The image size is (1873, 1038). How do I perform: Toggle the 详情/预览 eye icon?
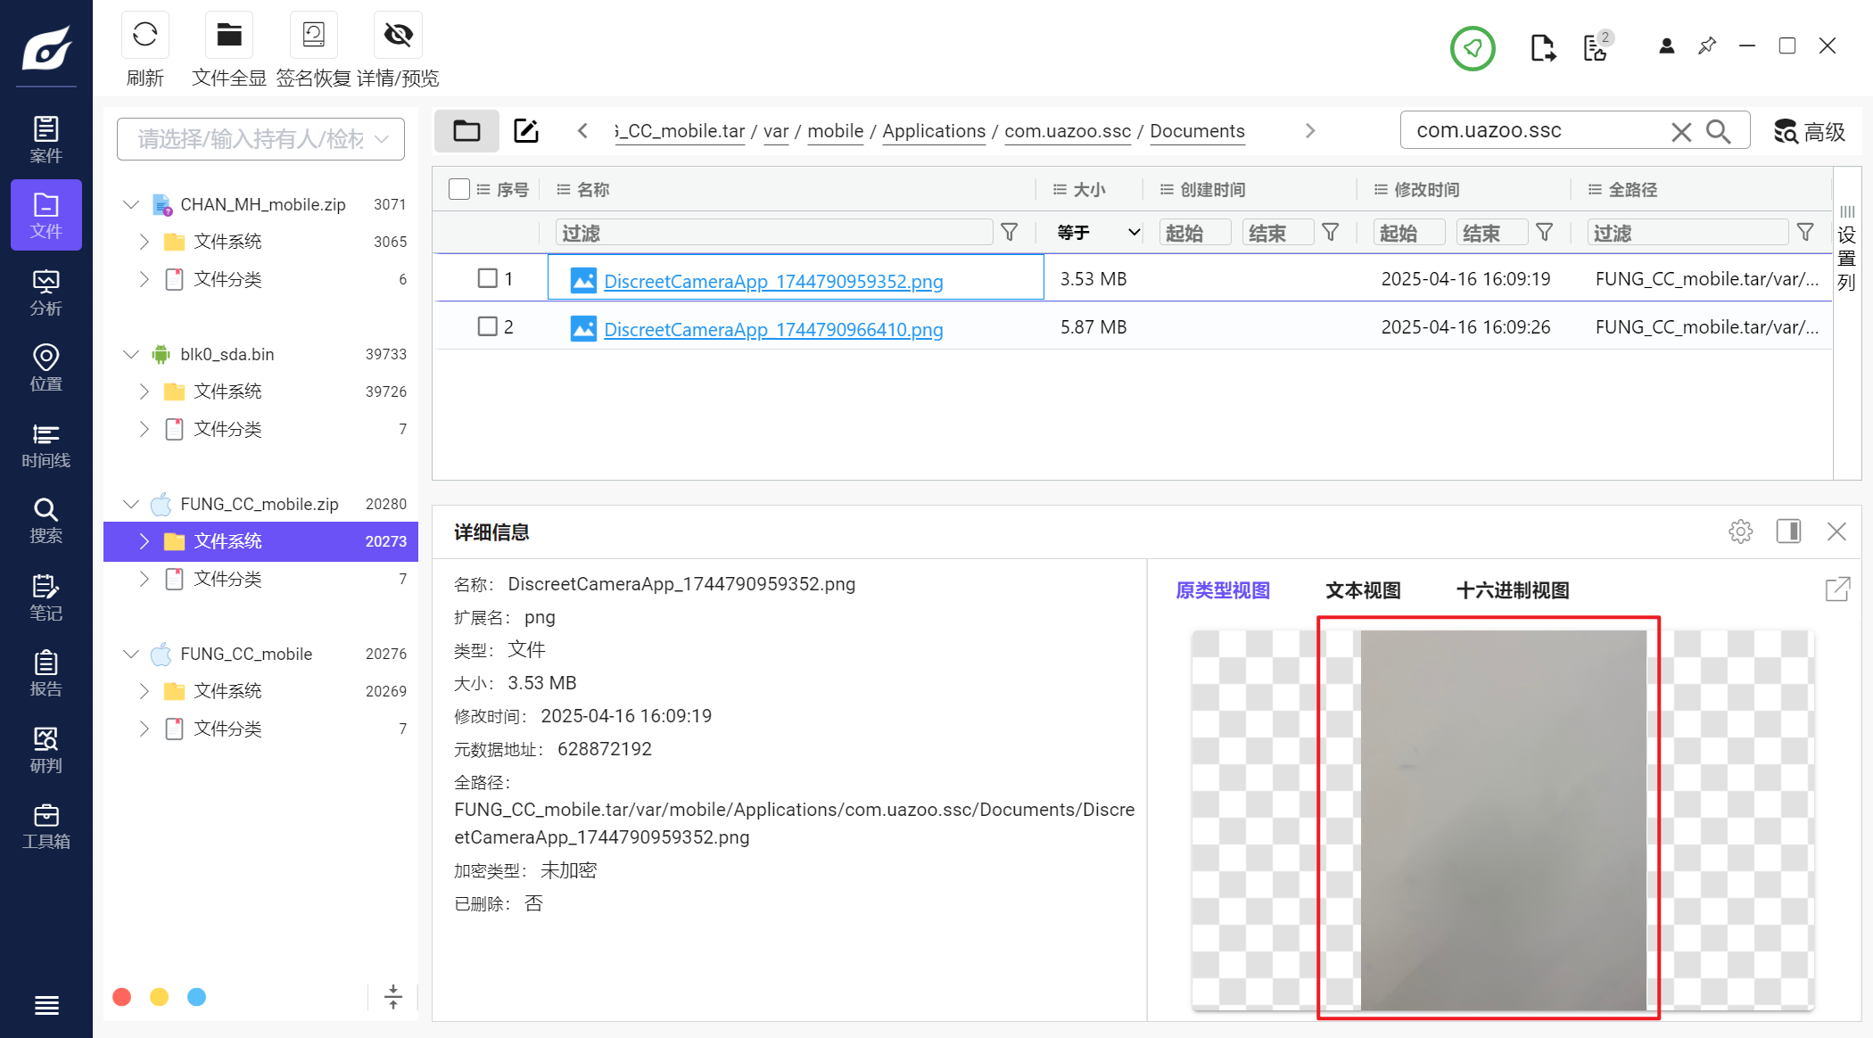tap(398, 36)
